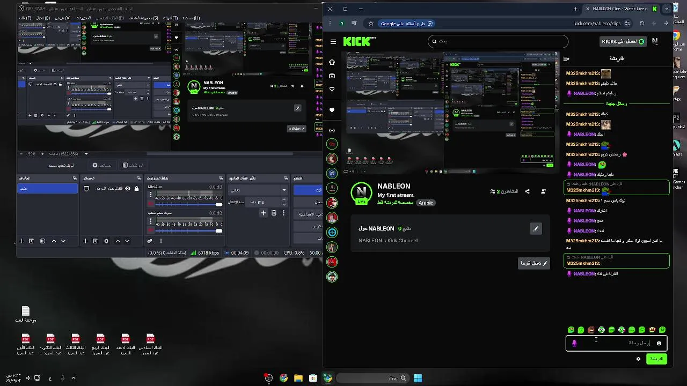Open Following heart outline icon in Kick sidebar
The height and width of the screenshot is (386, 687).
[x=332, y=89]
